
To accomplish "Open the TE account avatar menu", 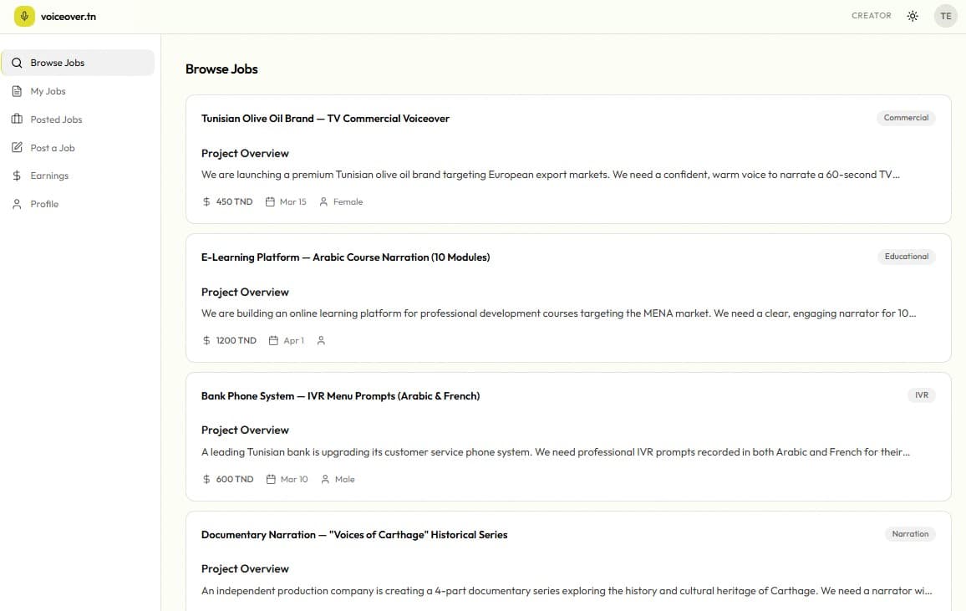I will coord(945,15).
